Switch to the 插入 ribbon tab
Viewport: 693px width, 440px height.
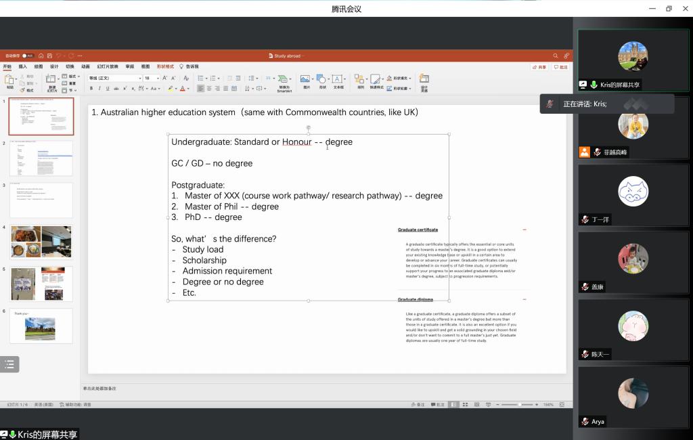(x=23, y=66)
